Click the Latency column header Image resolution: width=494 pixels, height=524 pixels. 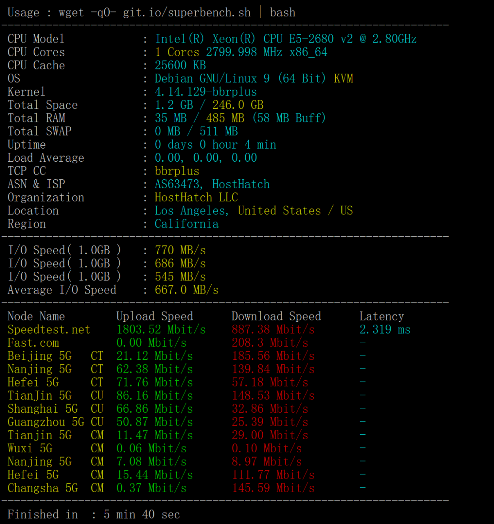(381, 316)
